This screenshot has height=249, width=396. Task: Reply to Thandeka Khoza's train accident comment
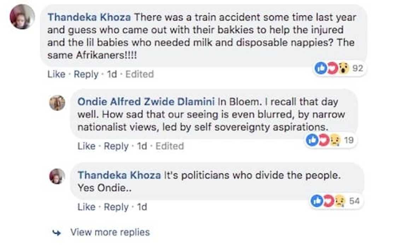tap(86, 74)
